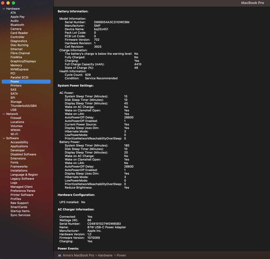Viewport: 270px width, 259px height.
Task: Click the laptop icon in path bar
Action: pos(60,255)
